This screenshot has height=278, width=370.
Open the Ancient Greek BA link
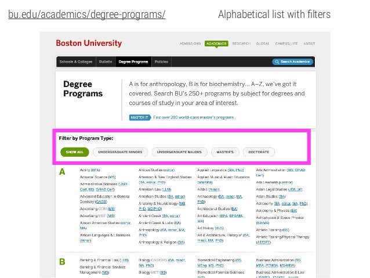click(166, 216)
